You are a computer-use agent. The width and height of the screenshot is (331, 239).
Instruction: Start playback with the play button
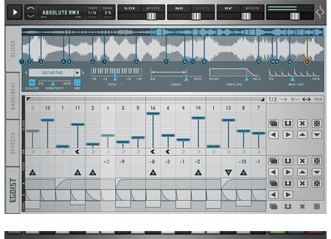15,13
